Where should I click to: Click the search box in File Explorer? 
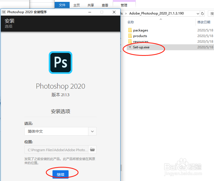211,13
